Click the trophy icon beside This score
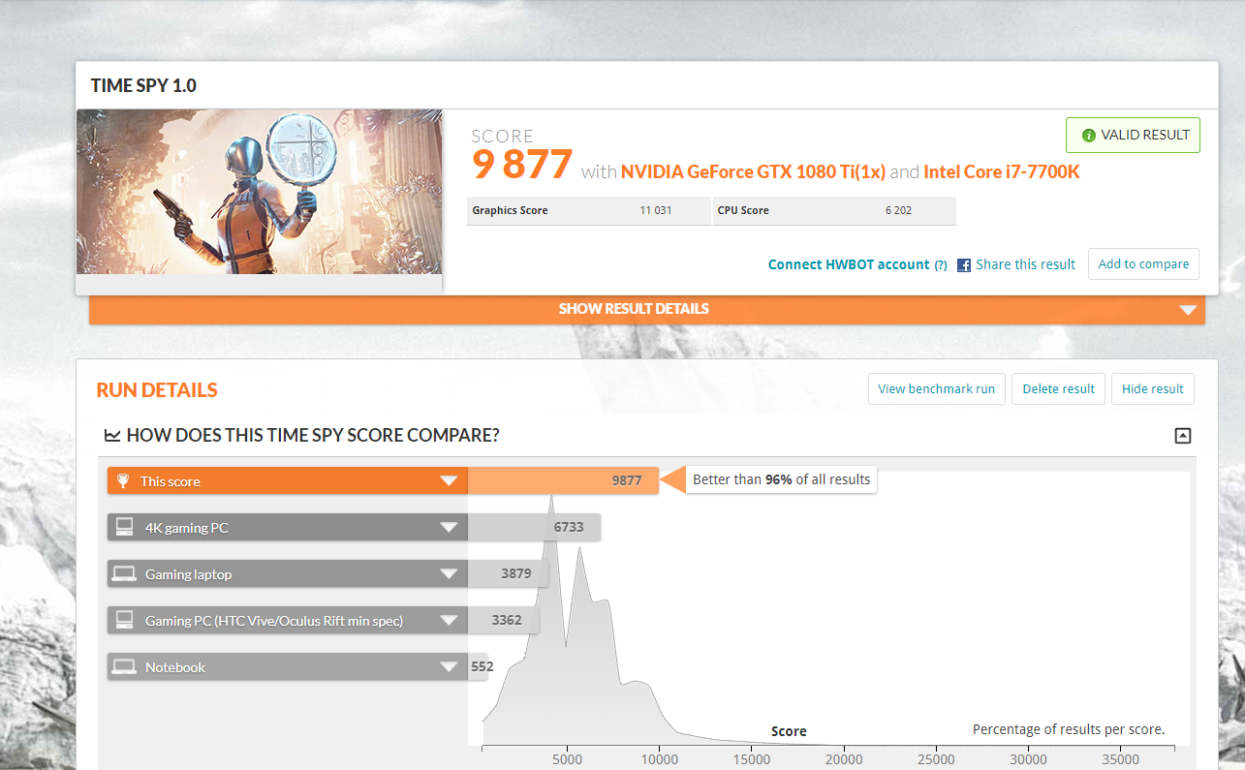Screen dimensions: 1245x770 (x=123, y=480)
